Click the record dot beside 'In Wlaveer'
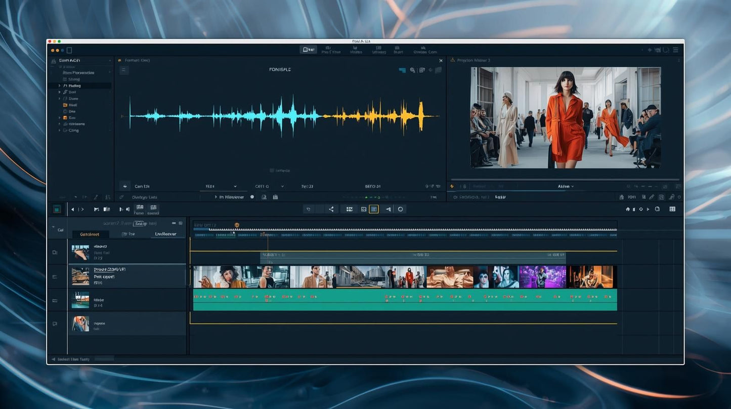The image size is (731, 409). click(252, 197)
